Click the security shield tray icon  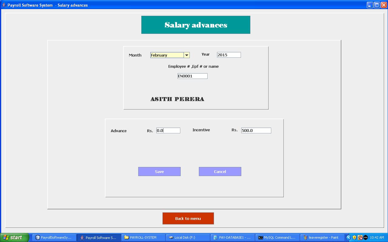click(x=354, y=237)
